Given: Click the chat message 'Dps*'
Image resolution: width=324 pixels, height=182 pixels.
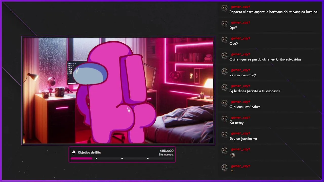Looking at the screenshot, I should pyautogui.click(x=233, y=28).
